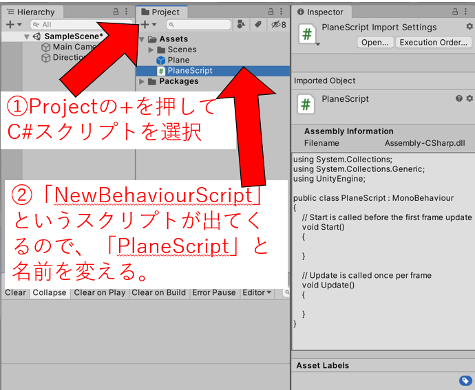The height and width of the screenshot is (390, 475).
Task: Switch to the Project tab
Action: point(161,12)
